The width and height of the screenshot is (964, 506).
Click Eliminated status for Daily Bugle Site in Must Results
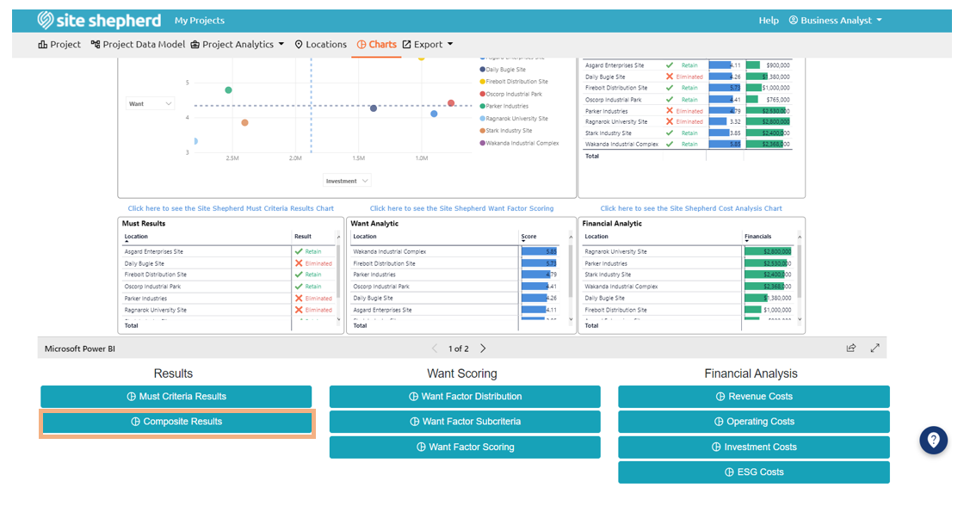(x=313, y=263)
